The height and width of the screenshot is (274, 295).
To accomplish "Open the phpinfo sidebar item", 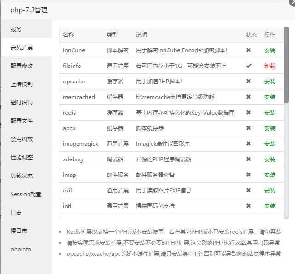I will point(21,249).
